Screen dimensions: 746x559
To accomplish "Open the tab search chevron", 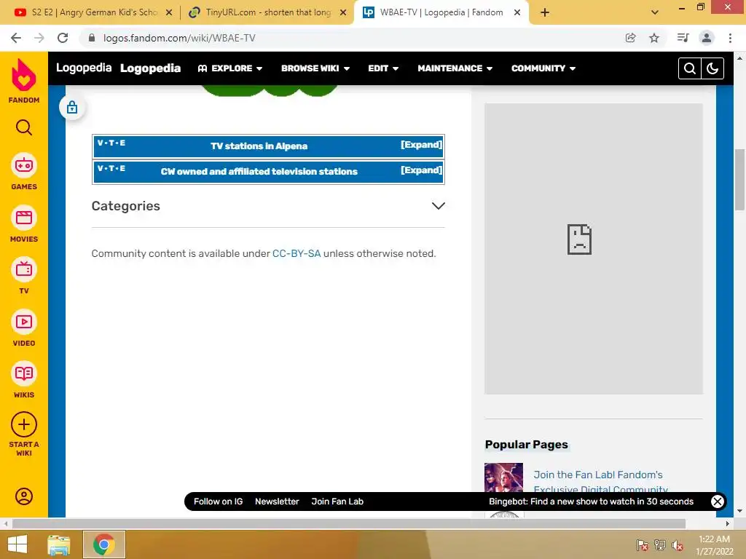I will 655,12.
